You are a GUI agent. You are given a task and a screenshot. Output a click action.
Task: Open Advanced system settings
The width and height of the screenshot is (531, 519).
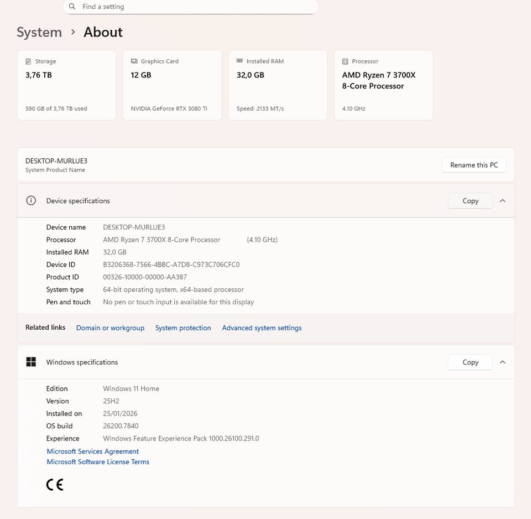tap(262, 328)
